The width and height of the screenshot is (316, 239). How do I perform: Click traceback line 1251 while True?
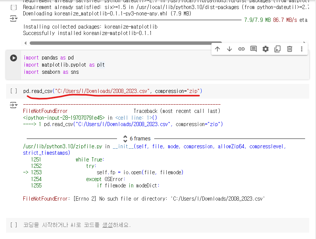click(x=67, y=160)
